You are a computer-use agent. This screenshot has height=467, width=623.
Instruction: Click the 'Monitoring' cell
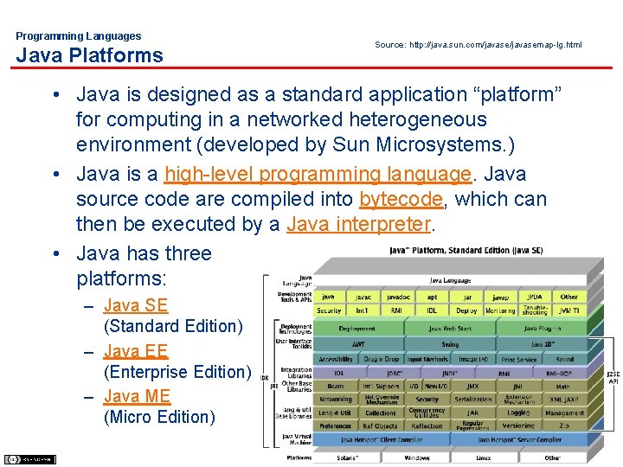coord(501,310)
